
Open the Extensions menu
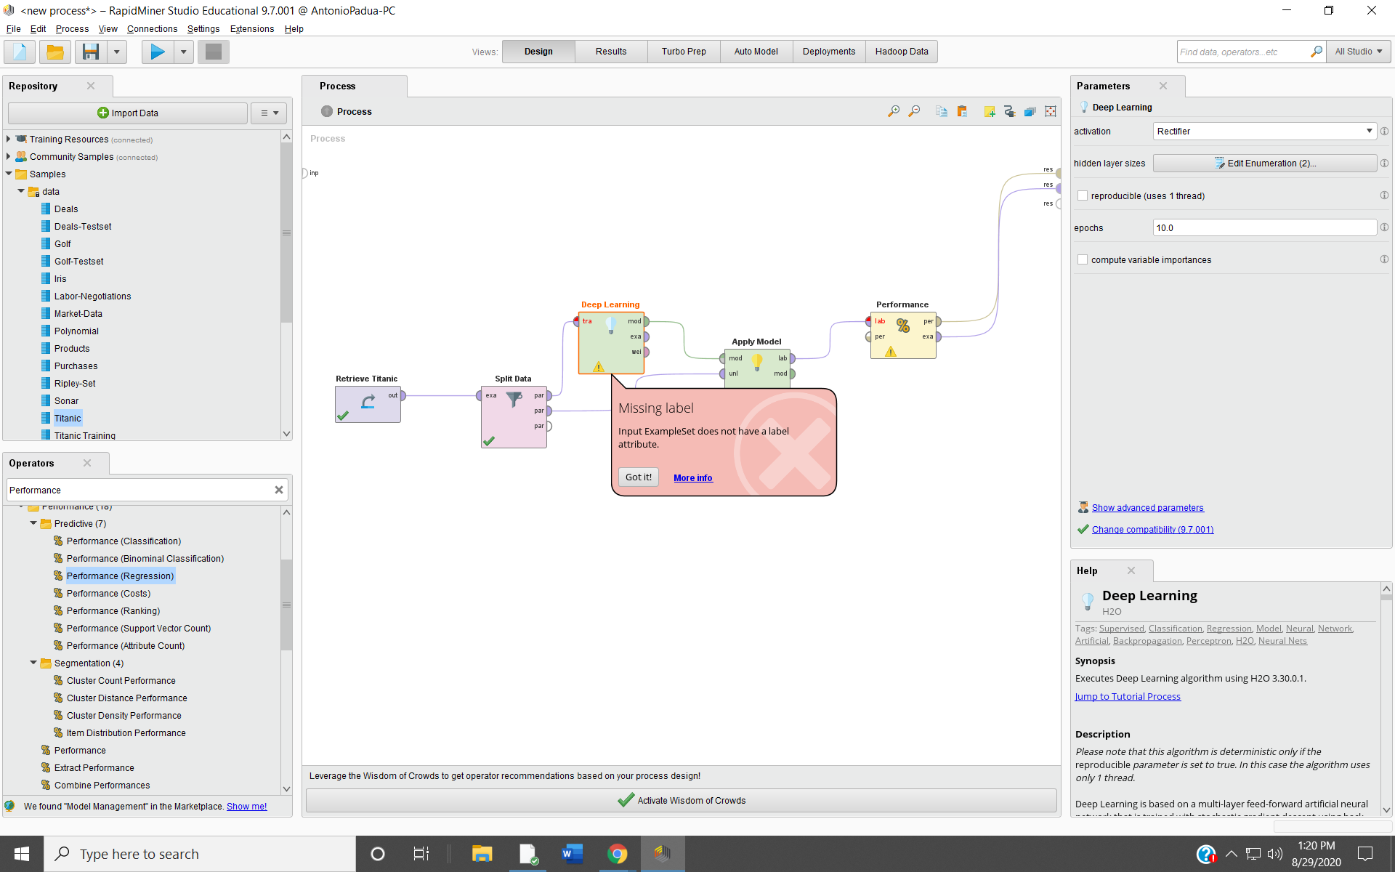click(252, 29)
